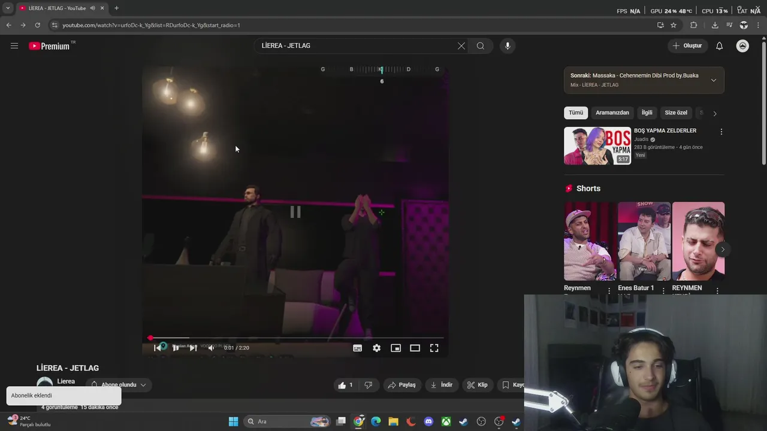Open the Chrome three-dot menu
Image resolution: width=767 pixels, height=431 pixels.
pyautogui.click(x=759, y=25)
